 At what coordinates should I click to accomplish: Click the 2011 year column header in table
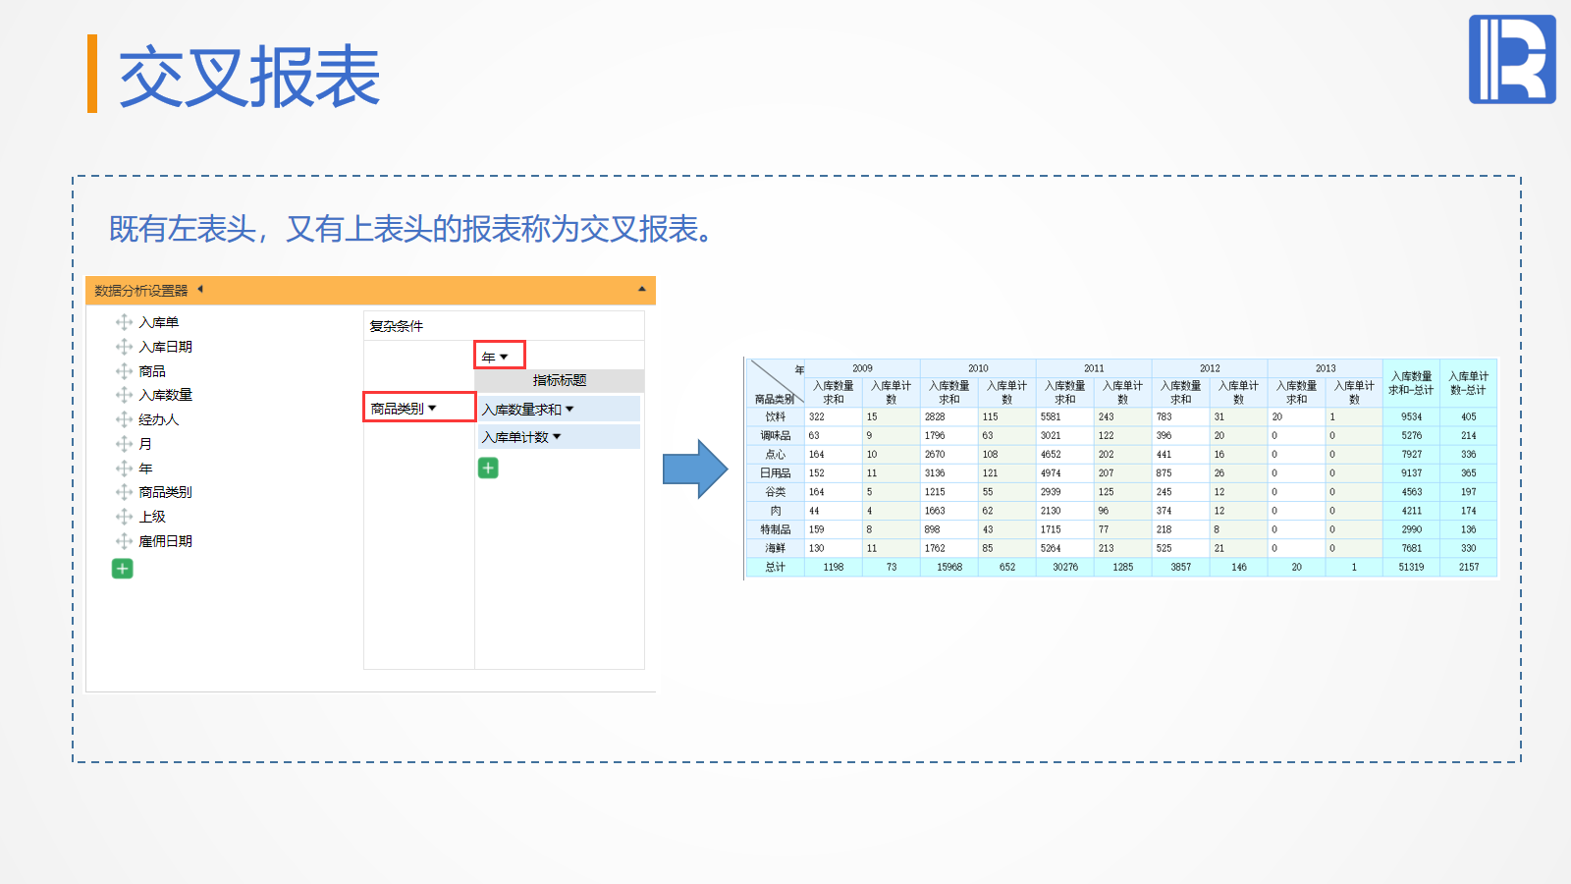click(x=1094, y=368)
